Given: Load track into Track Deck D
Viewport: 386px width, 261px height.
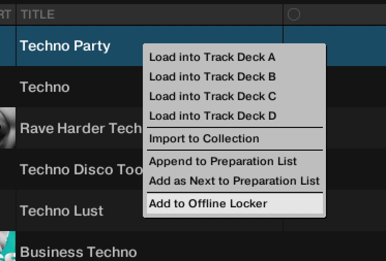Looking at the screenshot, I should point(212,116).
